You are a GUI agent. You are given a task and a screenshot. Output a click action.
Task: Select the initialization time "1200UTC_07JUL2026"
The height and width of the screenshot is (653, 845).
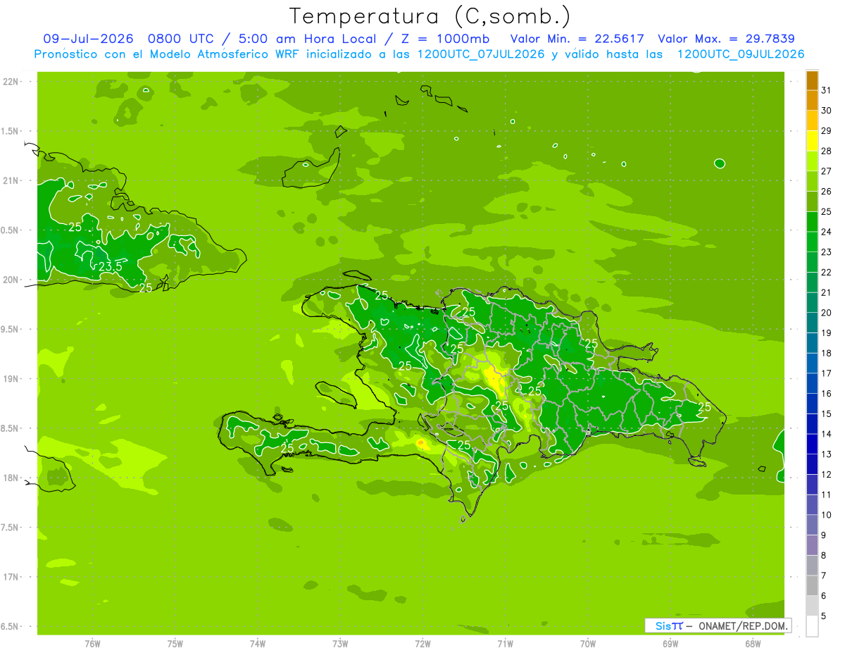coord(481,54)
